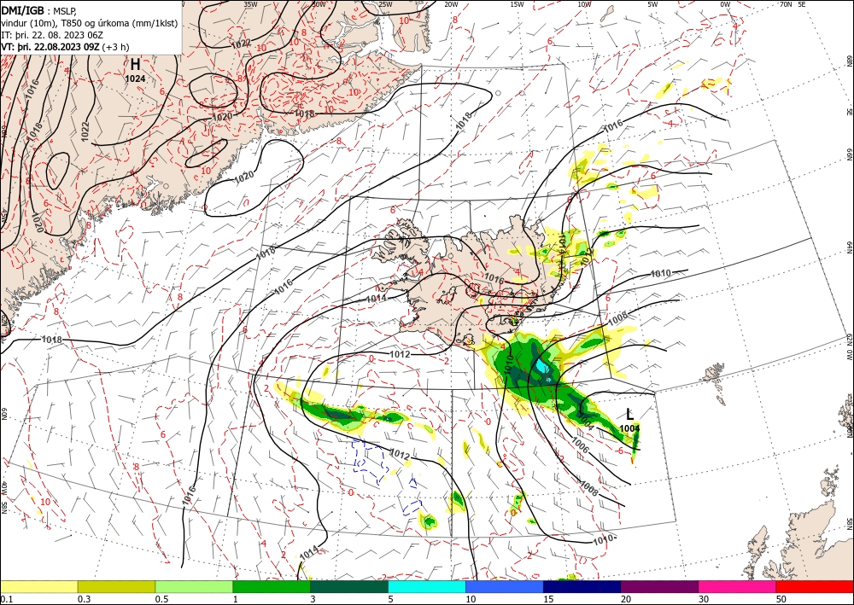The image size is (854, 605).
Task: Select the legend tick label 1
Action: [x=236, y=599]
